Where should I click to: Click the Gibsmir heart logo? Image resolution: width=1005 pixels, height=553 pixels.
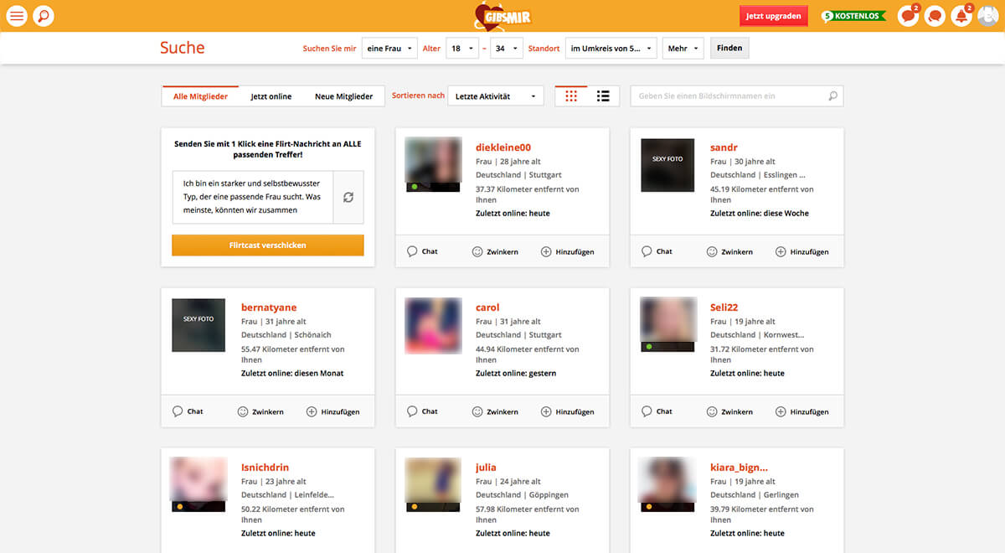coord(502,17)
